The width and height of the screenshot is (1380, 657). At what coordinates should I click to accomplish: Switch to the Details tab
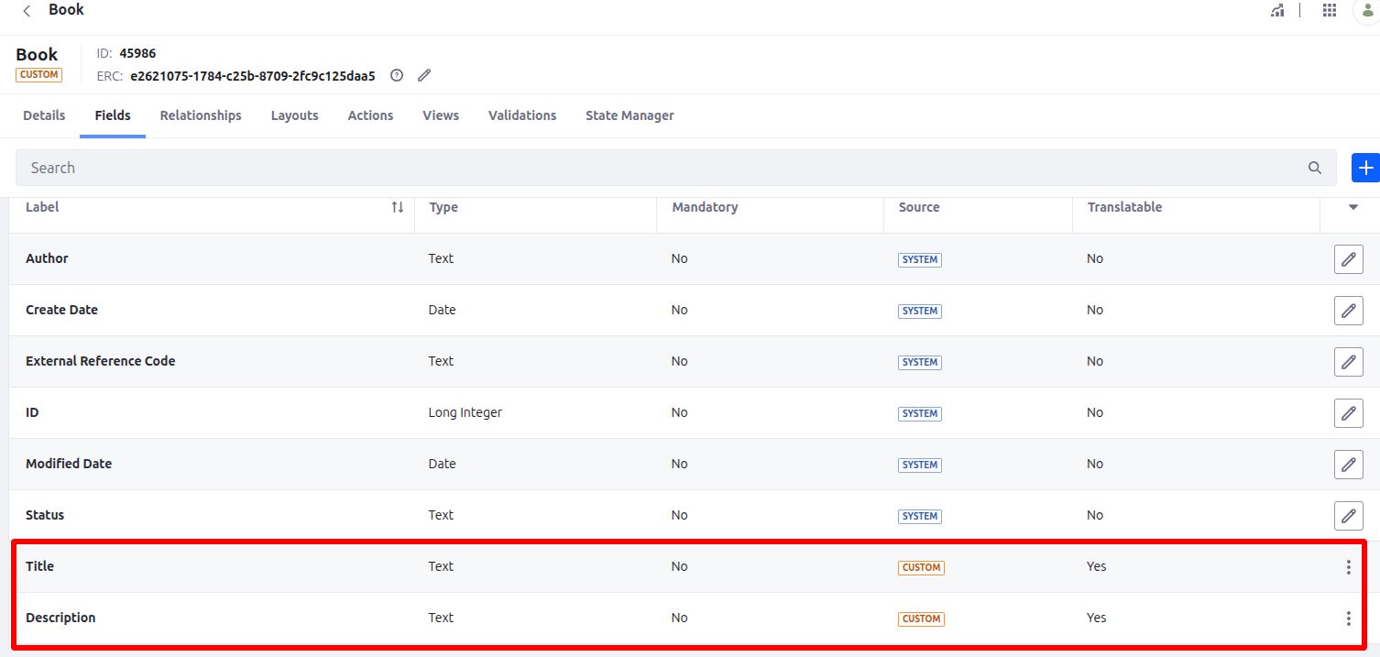pos(44,115)
